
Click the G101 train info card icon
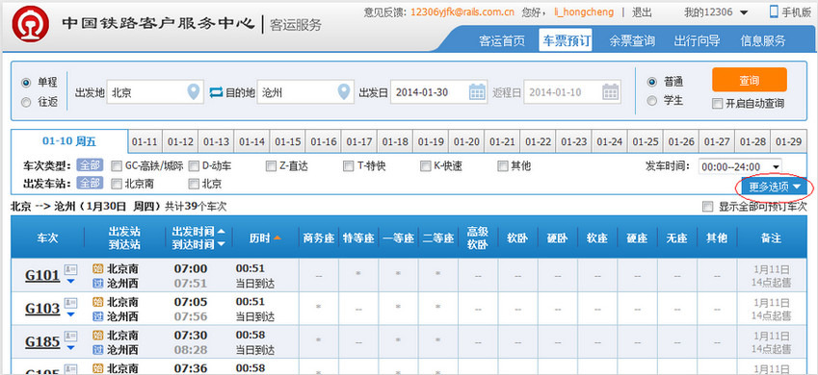[70, 270]
